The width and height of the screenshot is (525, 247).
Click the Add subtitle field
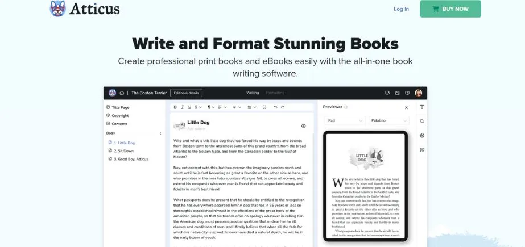197,129
